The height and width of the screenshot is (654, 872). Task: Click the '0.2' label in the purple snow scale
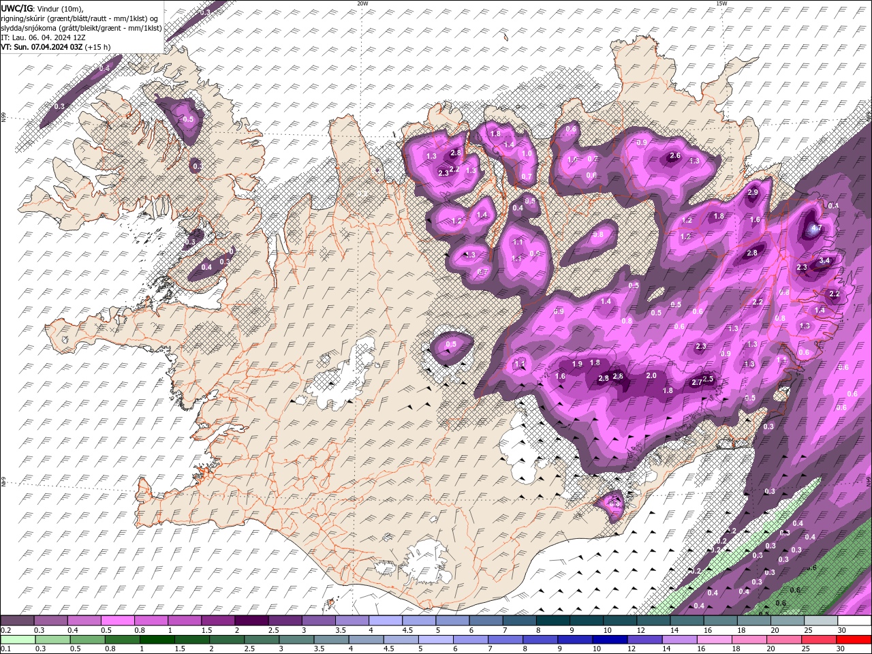(x=5, y=630)
